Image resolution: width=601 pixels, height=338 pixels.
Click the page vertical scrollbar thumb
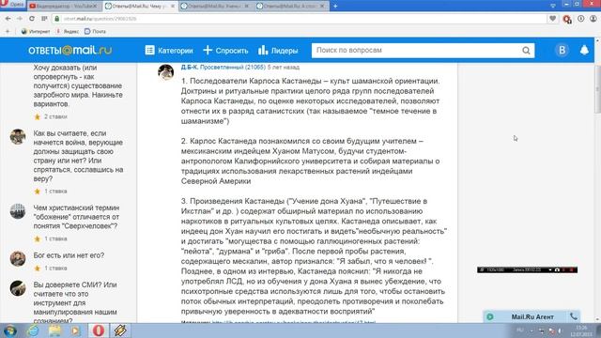point(597,89)
